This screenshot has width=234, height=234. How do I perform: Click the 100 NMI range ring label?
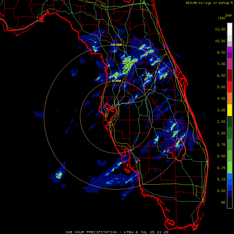[x=116, y=45]
